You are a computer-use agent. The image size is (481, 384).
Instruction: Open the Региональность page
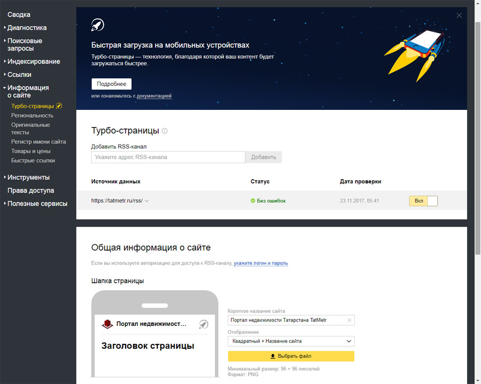coord(32,115)
